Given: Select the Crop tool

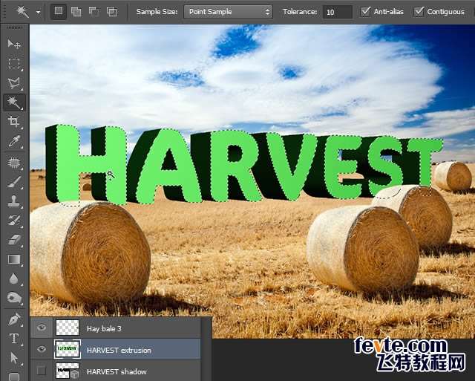Looking at the screenshot, I should click(x=14, y=122).
